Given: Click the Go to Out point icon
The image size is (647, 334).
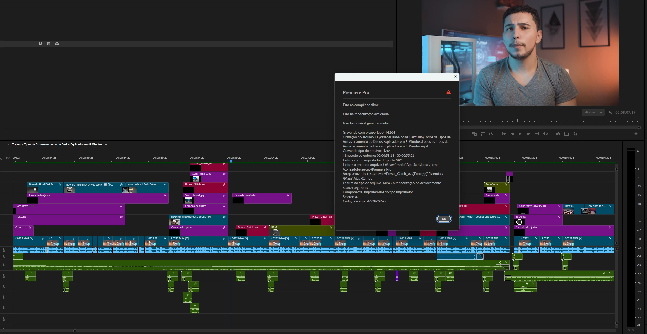Looking at the screenshot, I should [537, 134].
